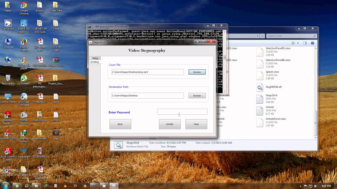Screen dimensions: 337x189
Task: Select the Alcohol 120% desktop icon
Action: click(x=8, y=134)
